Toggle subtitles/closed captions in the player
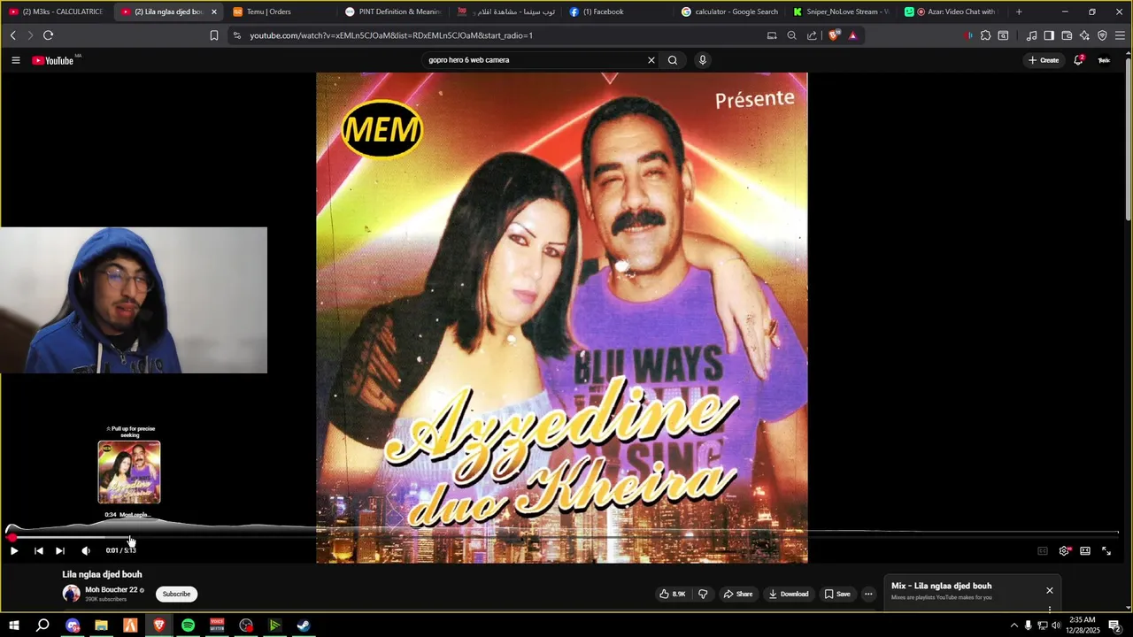The width and height of the screenshot is (1133, 637). pos(1043,550)
